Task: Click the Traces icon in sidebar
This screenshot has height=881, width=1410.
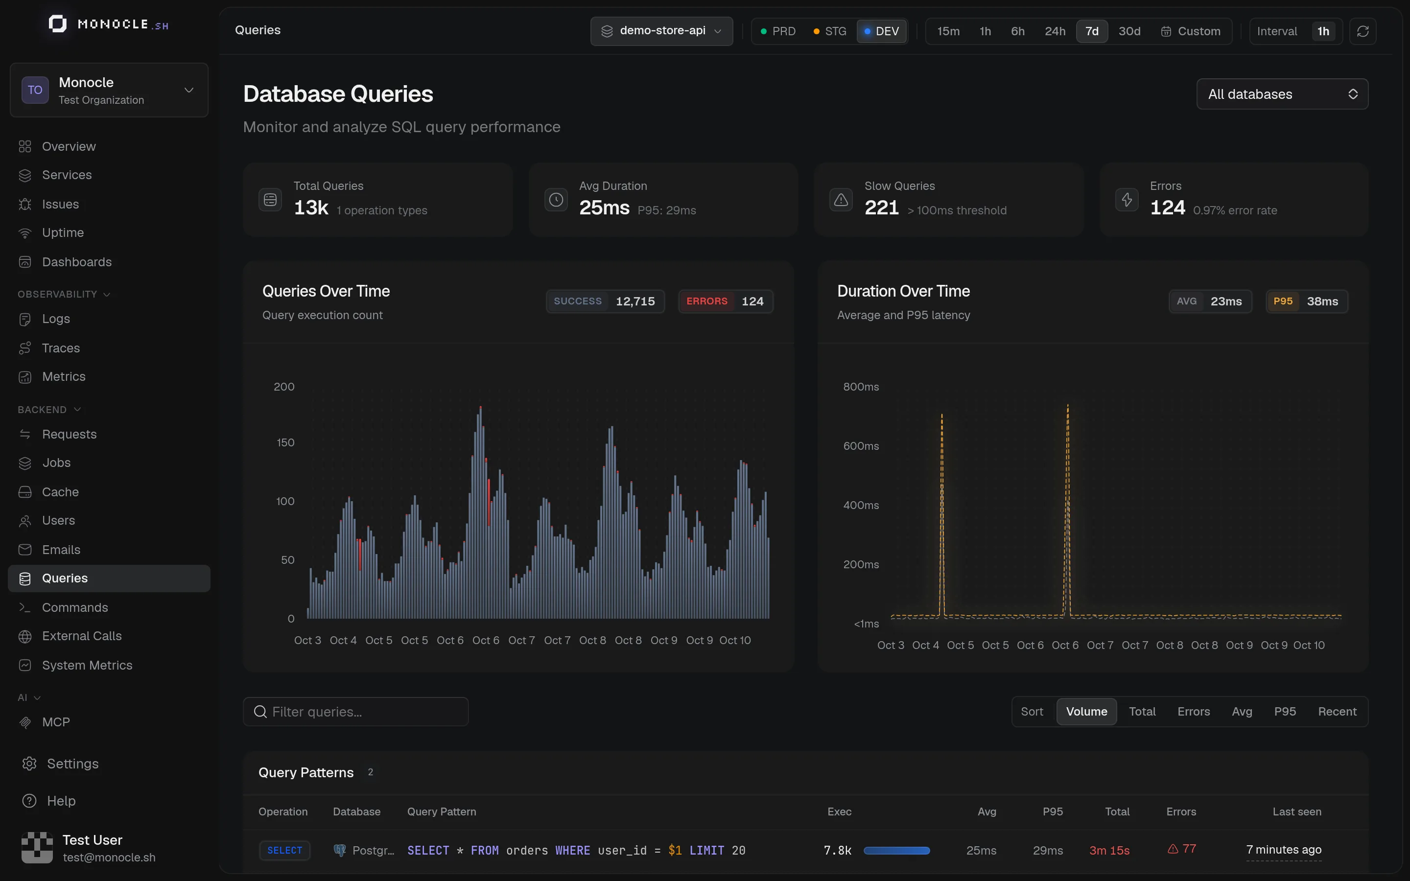Action: pos(24,348)
